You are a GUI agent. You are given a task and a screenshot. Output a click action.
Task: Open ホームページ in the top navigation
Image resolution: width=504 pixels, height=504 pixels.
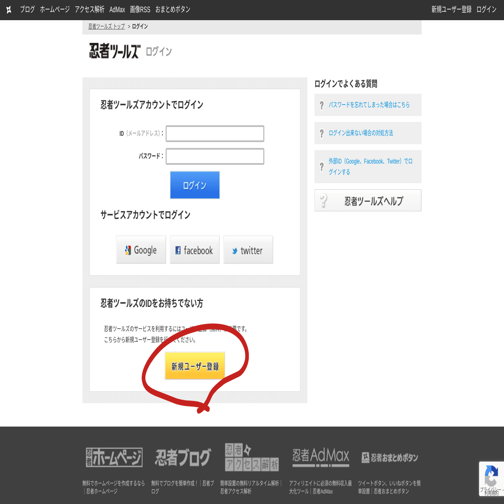point(55,10)
